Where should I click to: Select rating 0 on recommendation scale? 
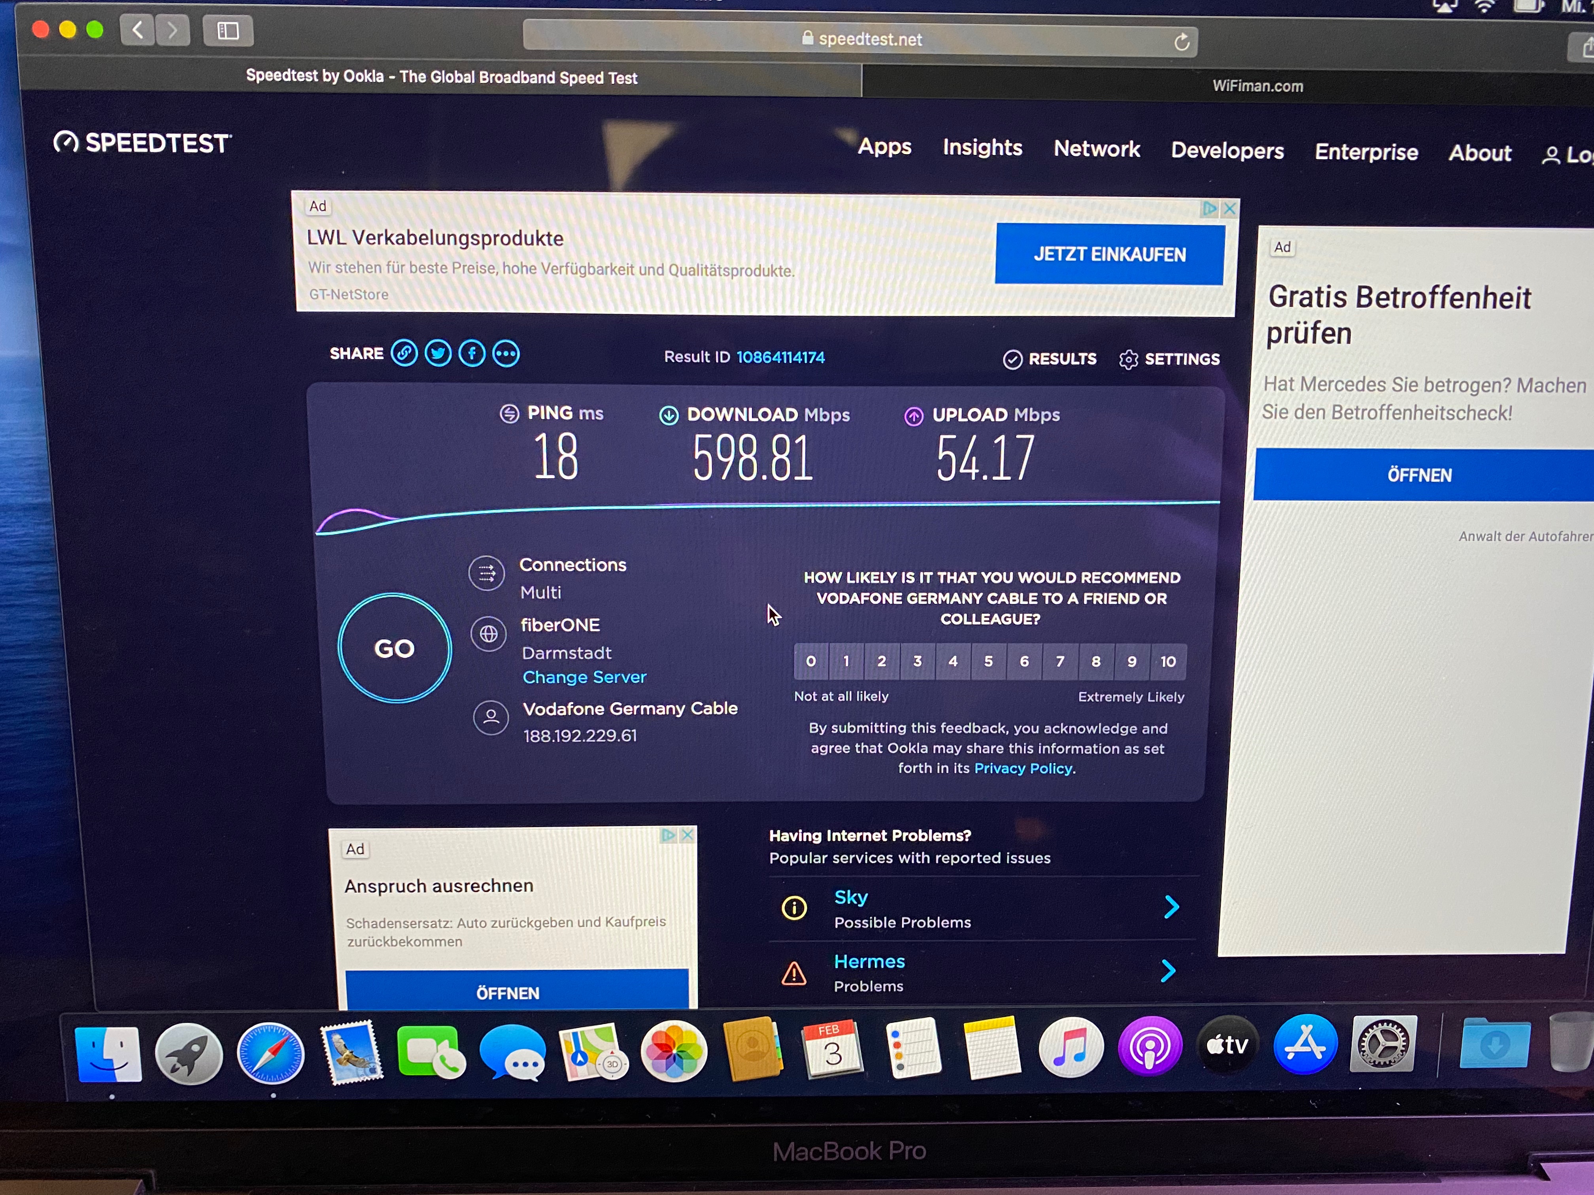point(811,661)
